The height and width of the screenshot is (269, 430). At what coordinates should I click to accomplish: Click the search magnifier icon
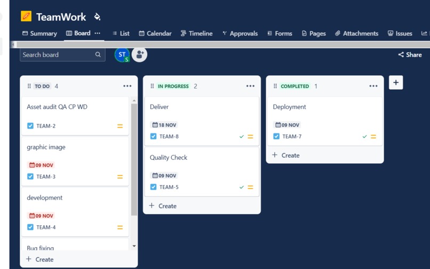pyautogui.click(x=98, y=54)
